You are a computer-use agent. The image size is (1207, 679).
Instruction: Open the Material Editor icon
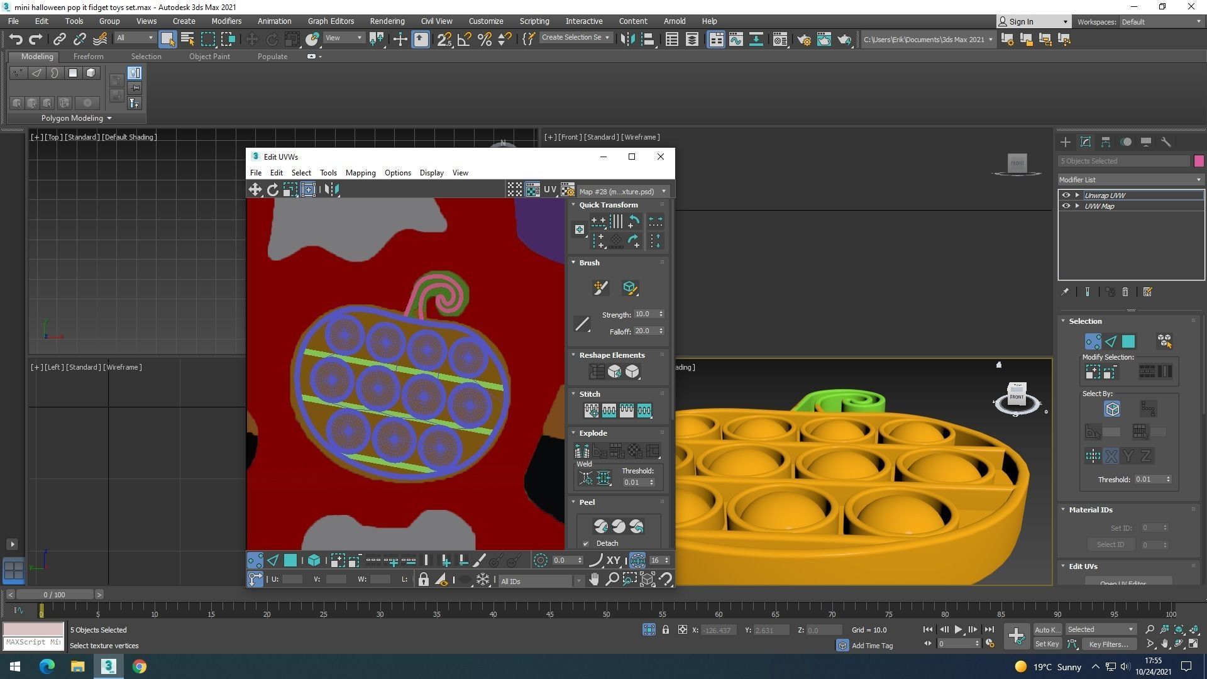pos(780,39)
